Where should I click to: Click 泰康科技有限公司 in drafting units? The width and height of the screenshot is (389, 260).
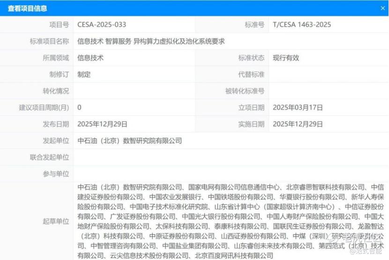(x=240, y=226)
